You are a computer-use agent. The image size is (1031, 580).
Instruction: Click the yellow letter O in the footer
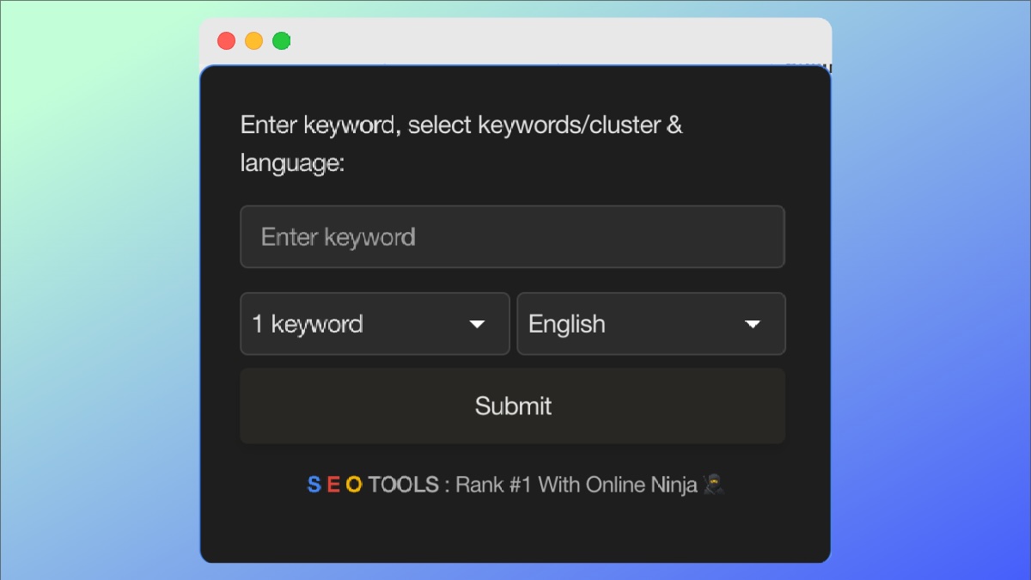click(354, 485)
